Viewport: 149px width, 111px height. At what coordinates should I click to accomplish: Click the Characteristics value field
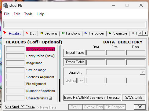click(x=15, y=98)
